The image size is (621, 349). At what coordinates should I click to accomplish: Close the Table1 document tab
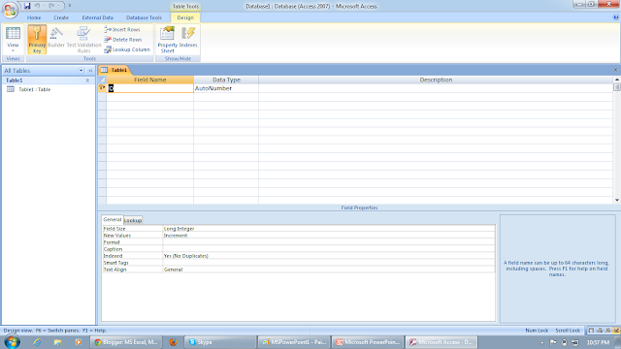[615, 70]
